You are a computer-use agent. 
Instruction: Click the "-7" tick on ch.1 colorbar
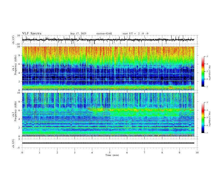tap(207, 87)
